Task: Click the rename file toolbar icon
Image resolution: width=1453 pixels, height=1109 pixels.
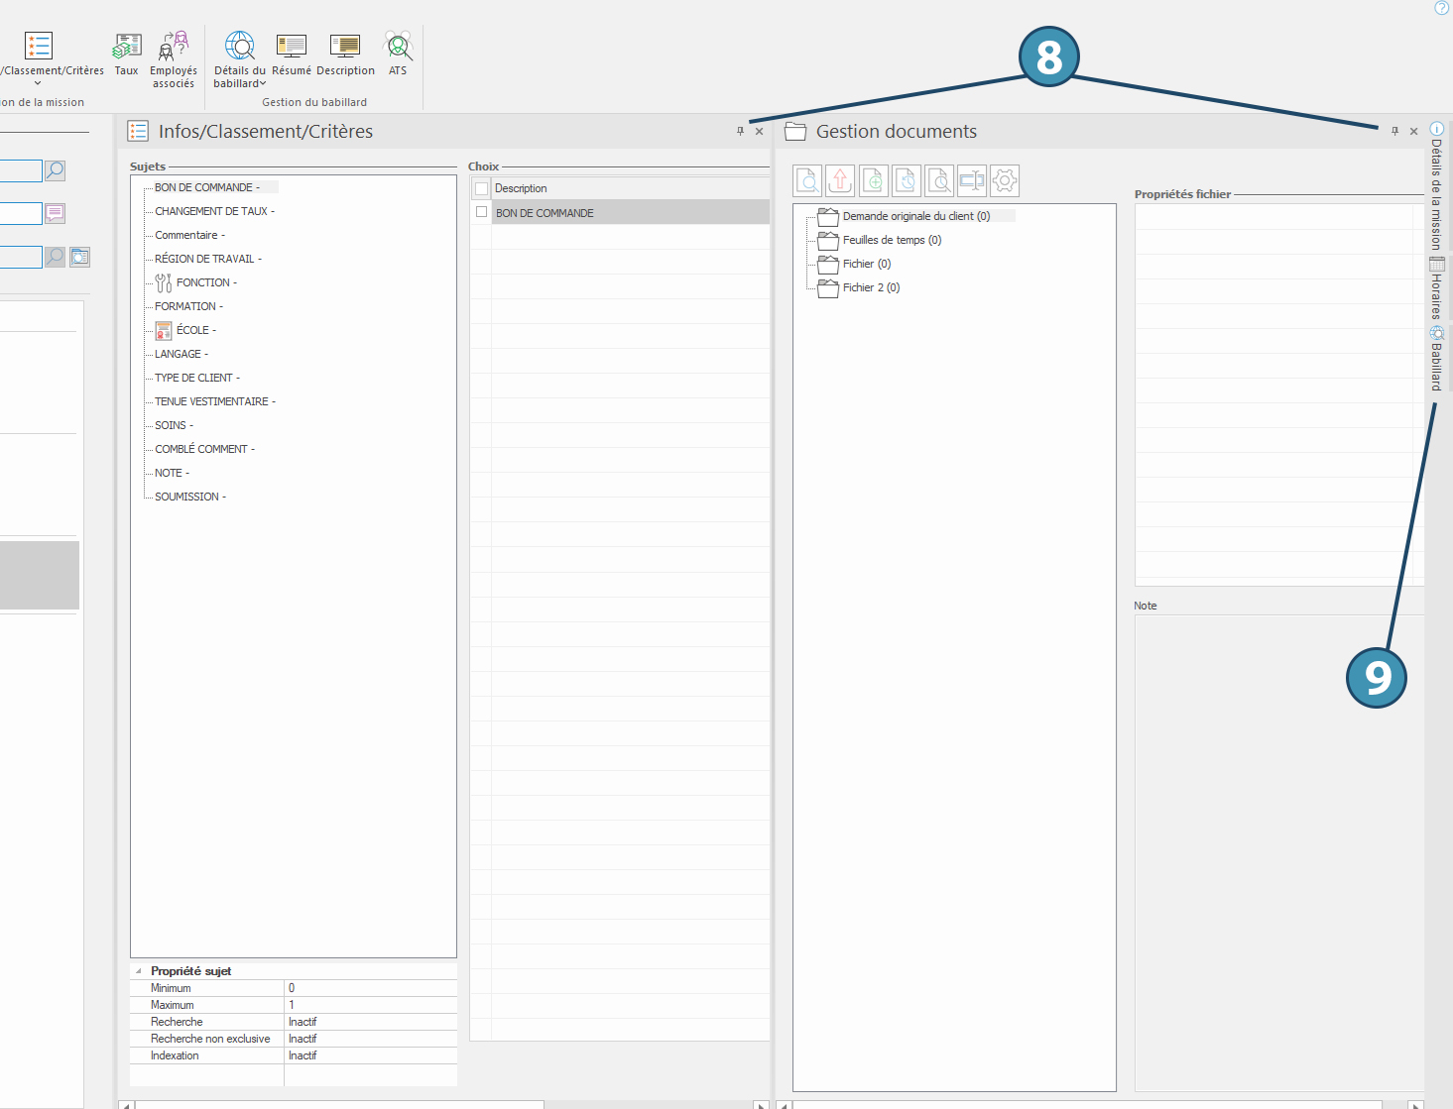Action: pos(972,180)
